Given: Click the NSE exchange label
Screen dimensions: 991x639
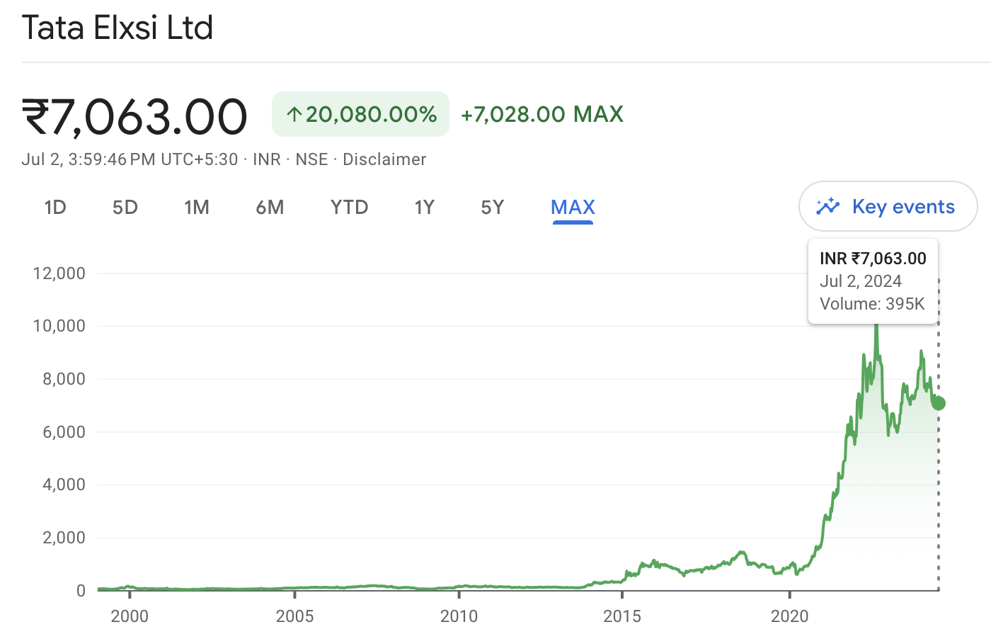Looking at the screenshot, I should click(311, 159).
